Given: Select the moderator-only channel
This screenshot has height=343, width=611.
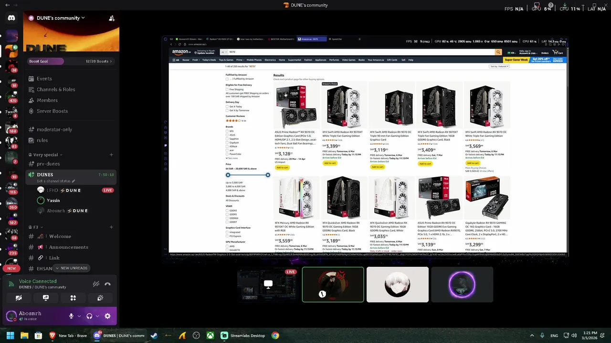Looking at the screenshot, I should (x=71, y=130).
